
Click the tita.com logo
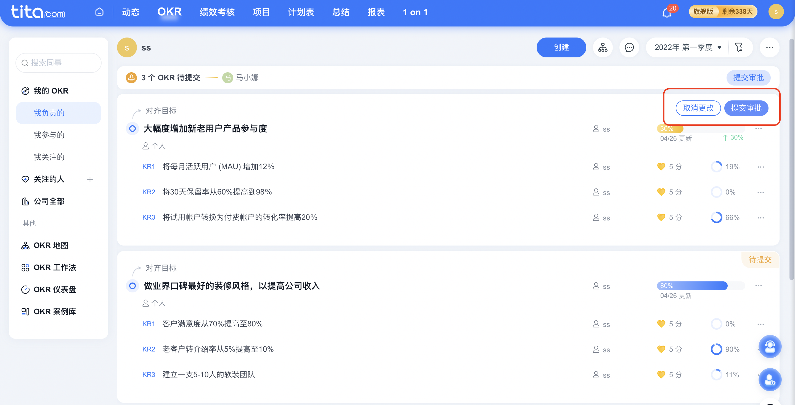[x=38, y=12]
